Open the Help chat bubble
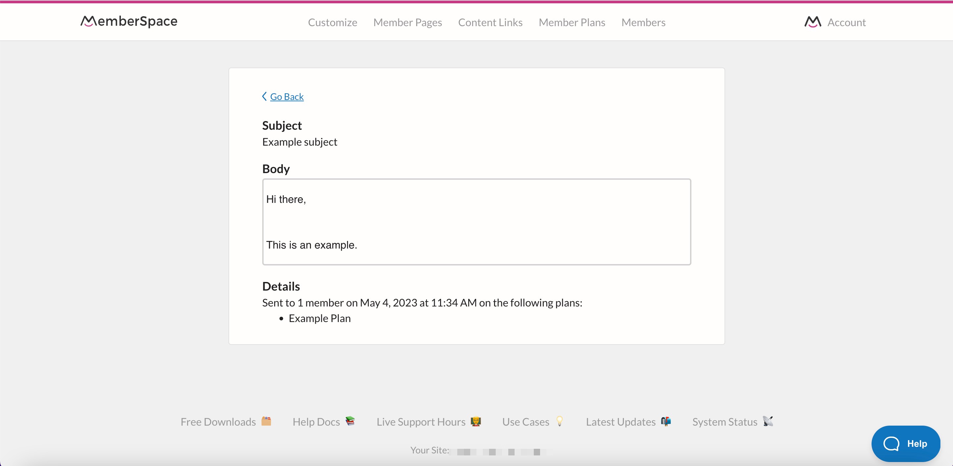 click(906, 443)
